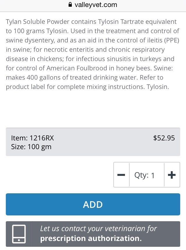Tap the lock icon in address bar

click(x=70, y=5)
